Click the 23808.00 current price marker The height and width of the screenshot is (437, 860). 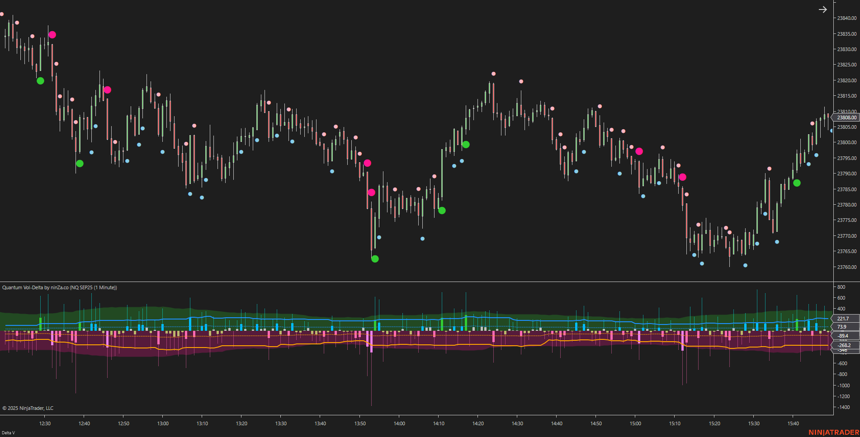point(845,117)
